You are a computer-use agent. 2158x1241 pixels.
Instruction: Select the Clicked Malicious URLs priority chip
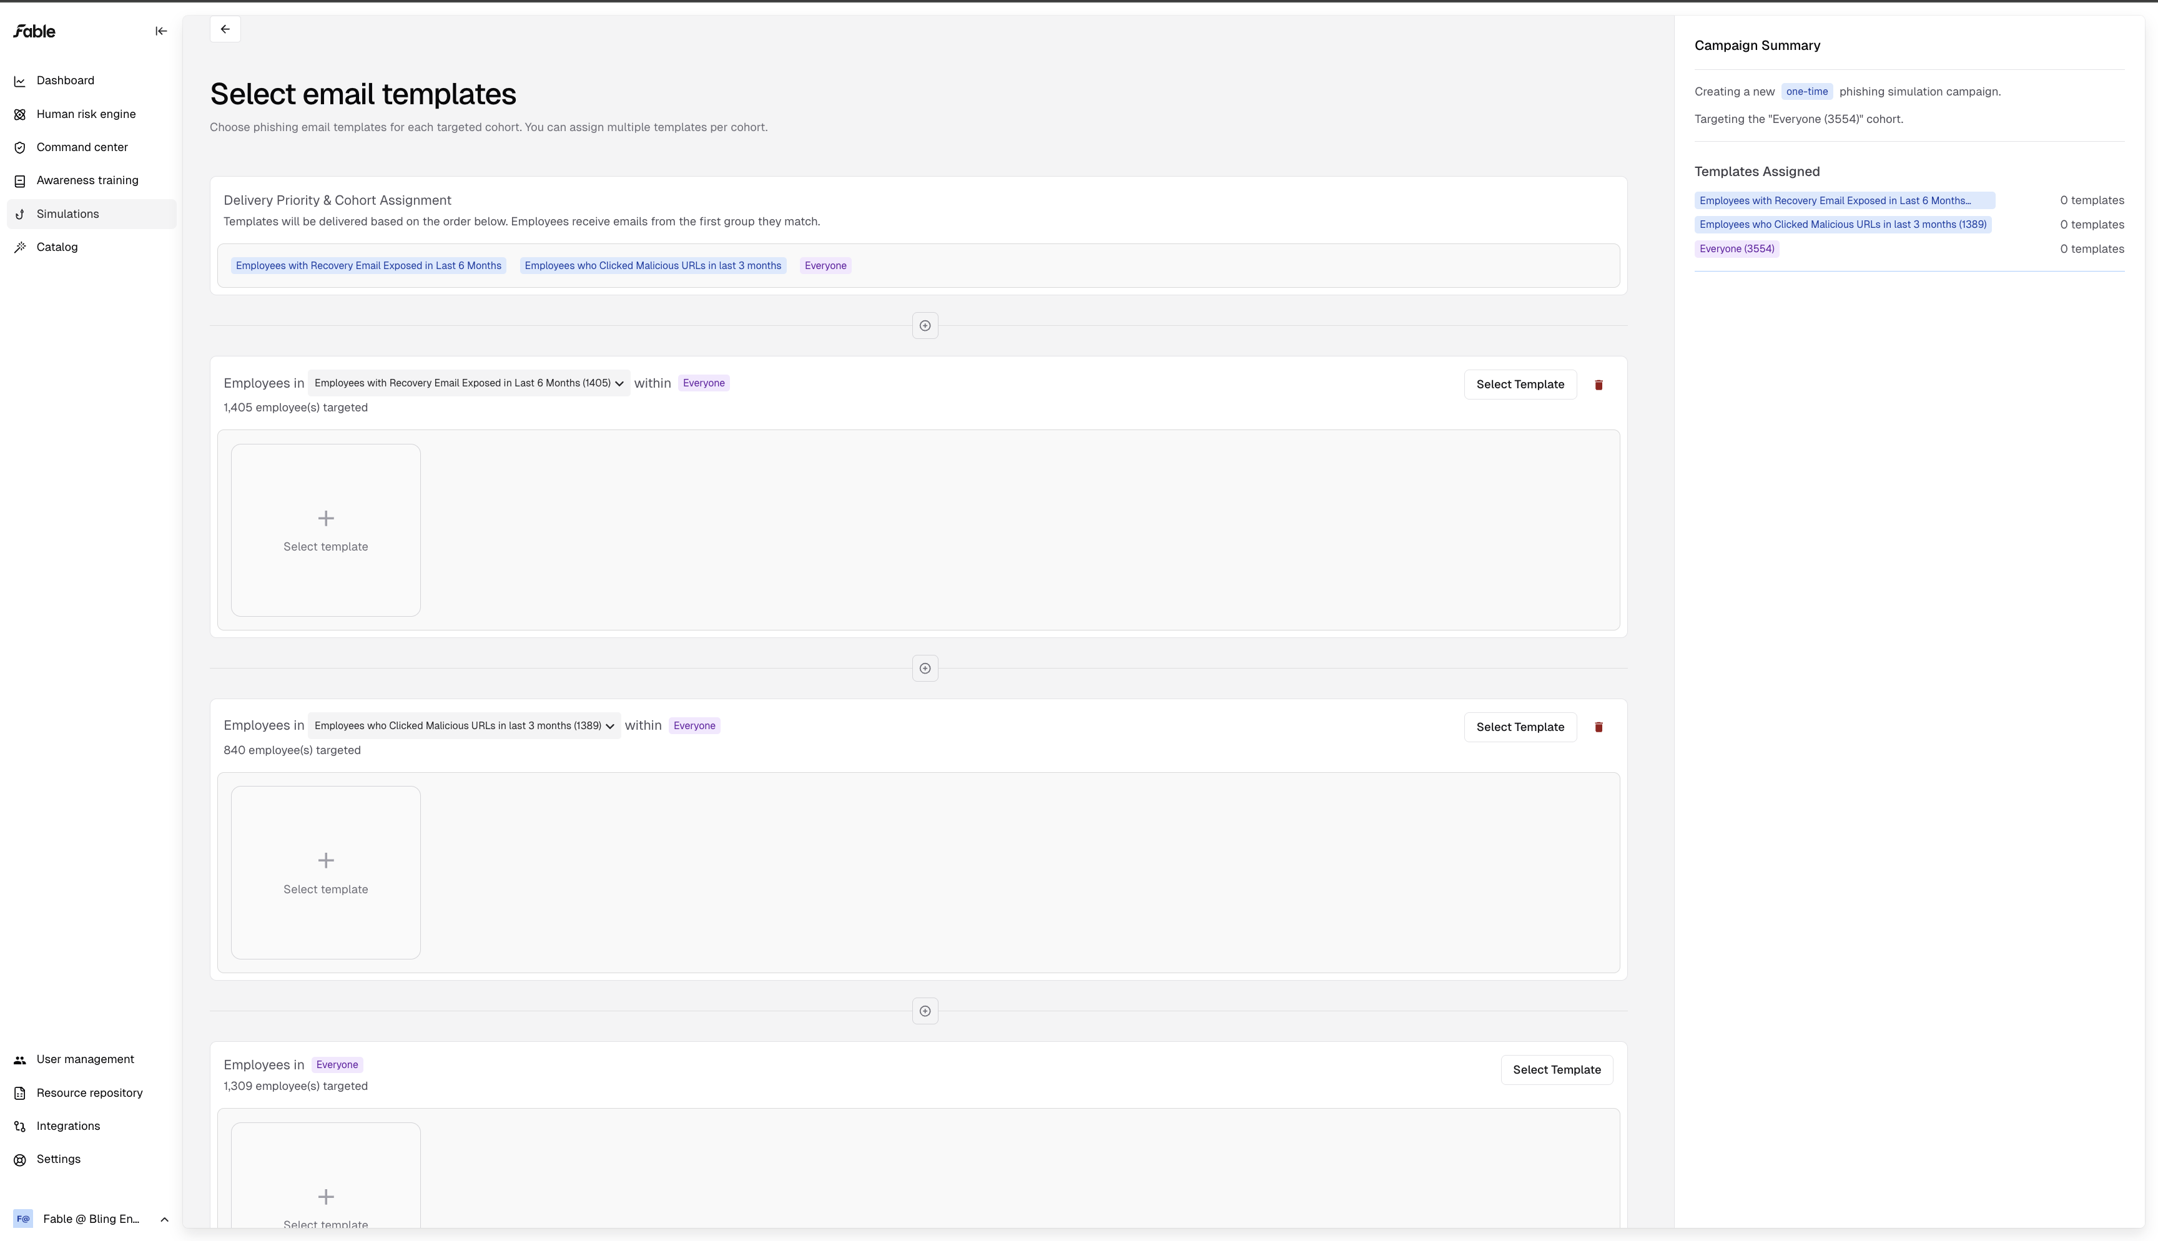point(653,266)
